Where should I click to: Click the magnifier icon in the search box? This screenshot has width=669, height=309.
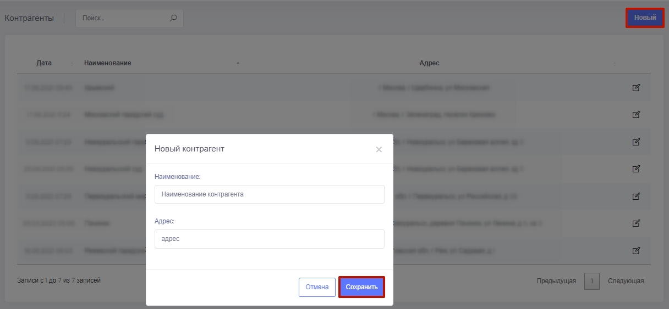click(x=173, y=18)
